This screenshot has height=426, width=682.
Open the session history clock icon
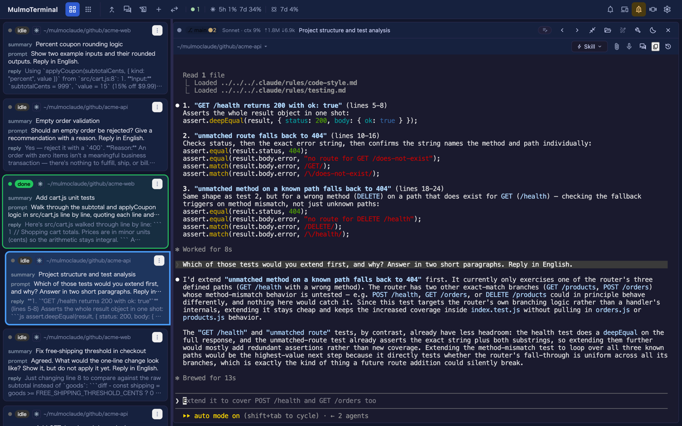click(668, 46)
